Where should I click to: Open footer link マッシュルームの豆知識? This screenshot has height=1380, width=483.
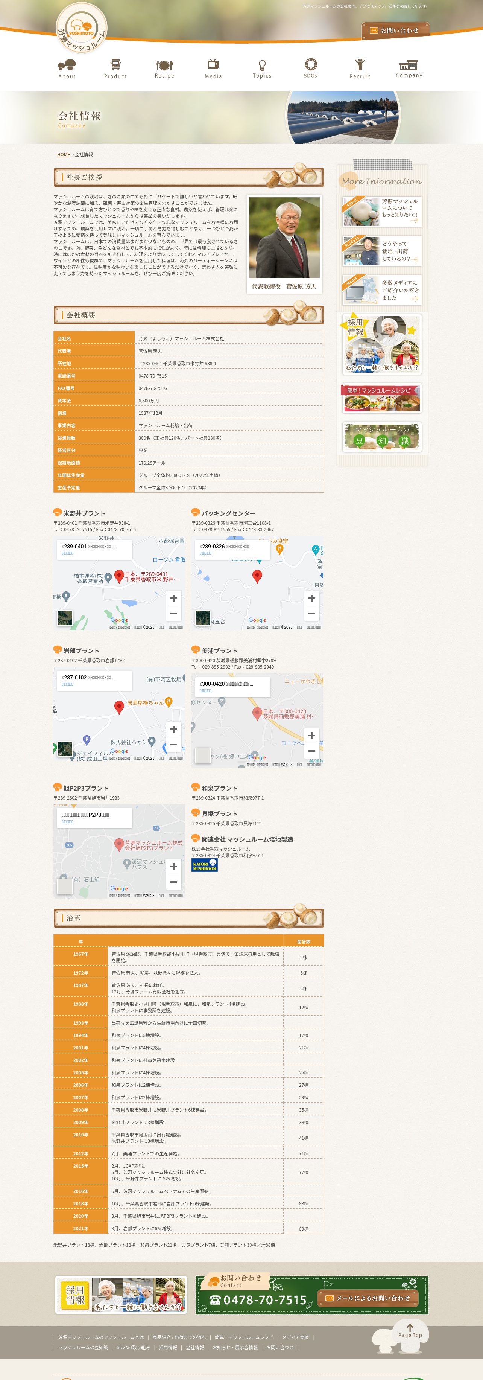(x=83, y=1347)
